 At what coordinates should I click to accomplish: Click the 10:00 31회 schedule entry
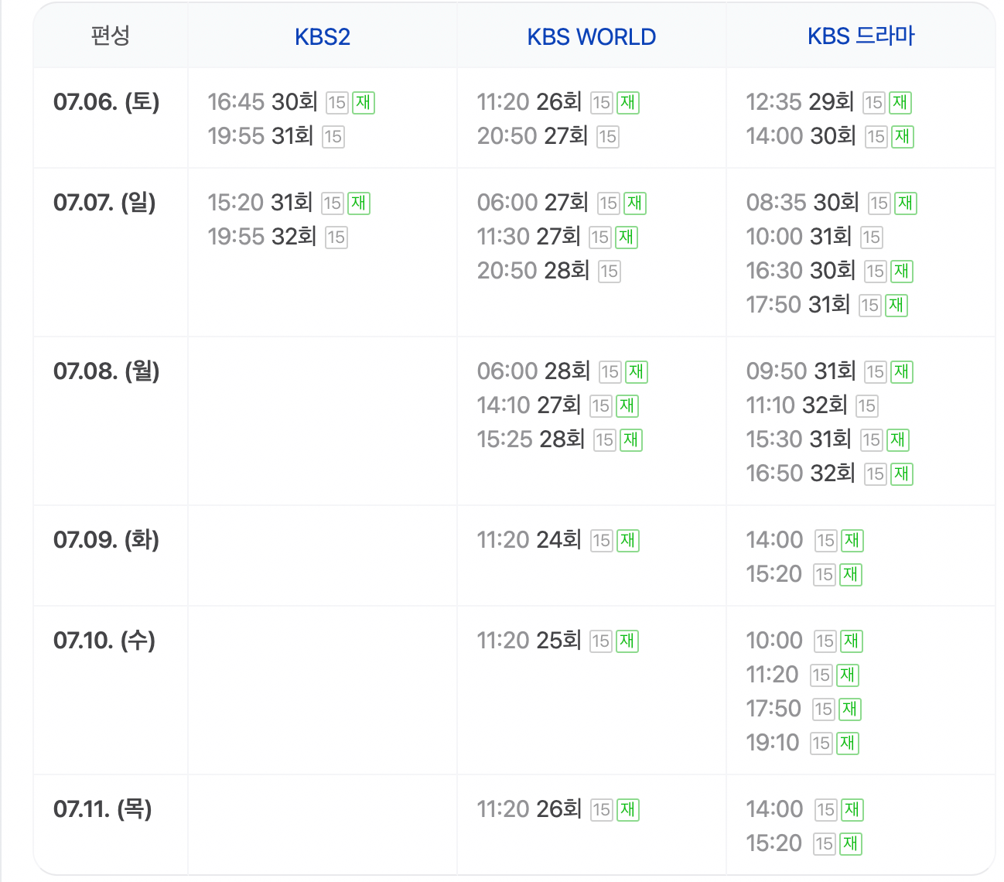[800, 237]
